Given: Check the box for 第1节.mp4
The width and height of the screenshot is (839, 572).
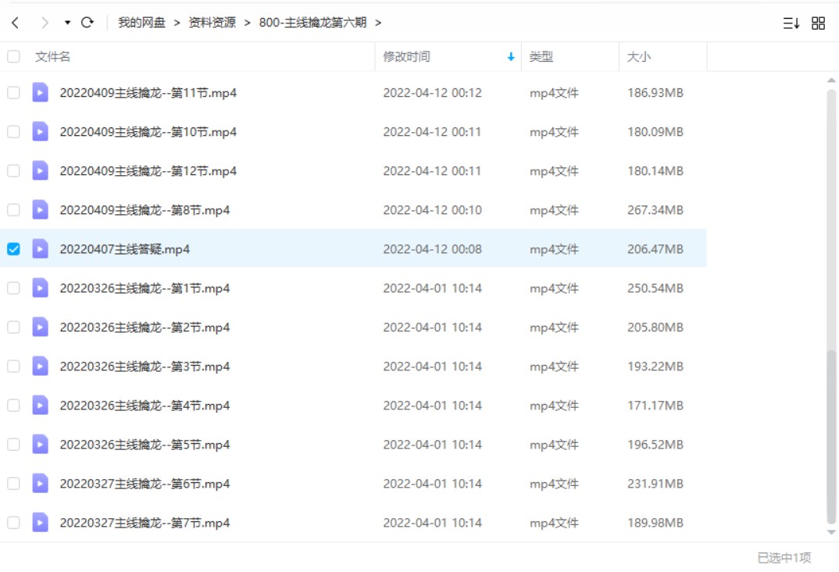Looking at the screenshot, I should pyautogui.click(x=13, y=288).
